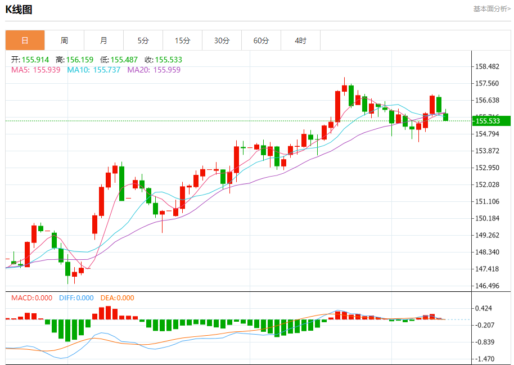This screenshot has height=365, width=514.
Task: Open the 5分 interval tab
Action: pos(143,40)
